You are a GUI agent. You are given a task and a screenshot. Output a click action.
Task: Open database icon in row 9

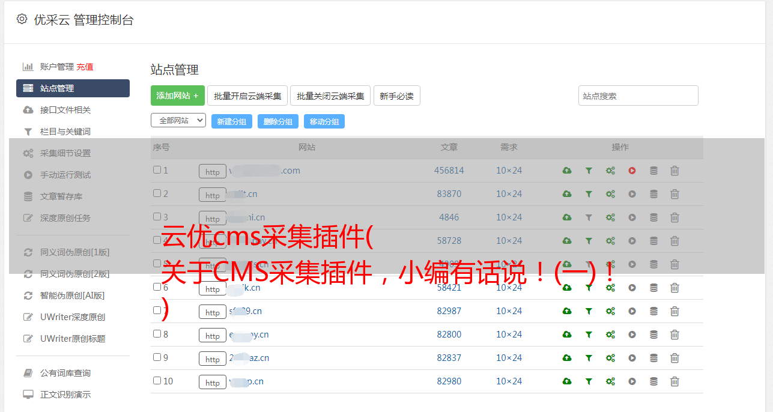(x=653, y=358)
